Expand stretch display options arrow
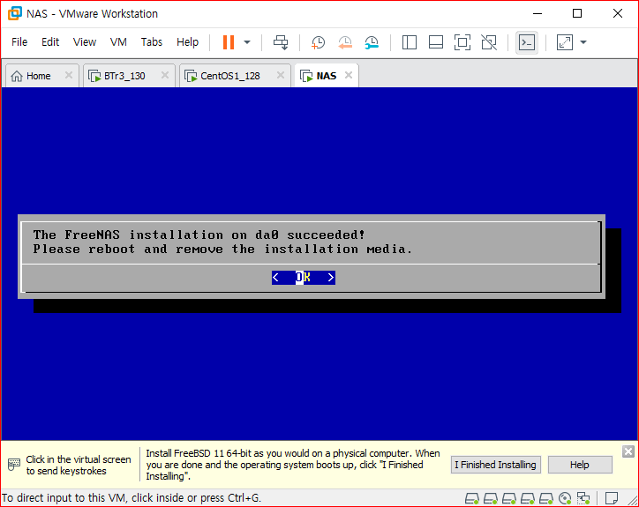The image size is (639, 507). [x=583, y=42]
